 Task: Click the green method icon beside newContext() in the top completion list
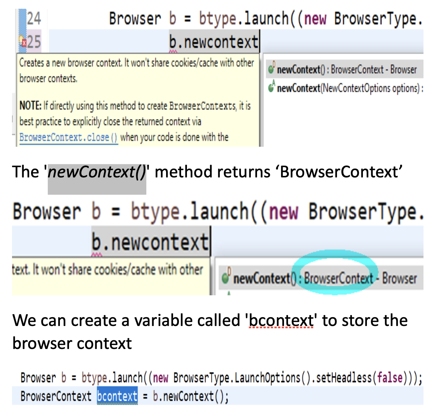point(272,68)
